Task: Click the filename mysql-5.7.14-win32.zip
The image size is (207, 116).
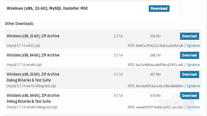Action: (x=23, y=46)
